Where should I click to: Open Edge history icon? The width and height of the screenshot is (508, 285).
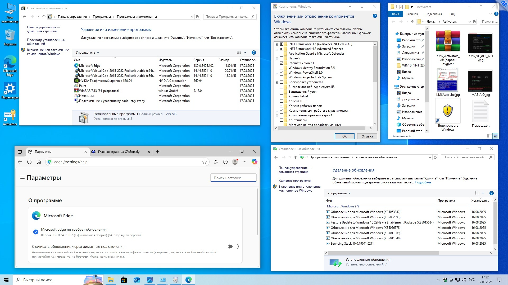pos(225,162)
